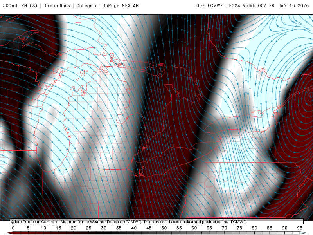
Task: Click the '50' colorbar scale label
Action: (x=164, y=228)
